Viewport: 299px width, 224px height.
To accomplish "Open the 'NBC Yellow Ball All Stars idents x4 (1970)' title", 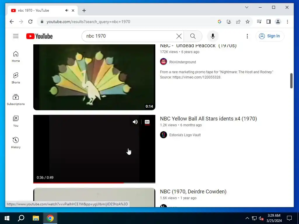I will point(208,118).
